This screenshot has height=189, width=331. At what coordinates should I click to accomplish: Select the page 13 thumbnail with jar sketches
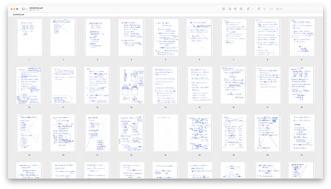pyautogui.click(x=131, y=85)
